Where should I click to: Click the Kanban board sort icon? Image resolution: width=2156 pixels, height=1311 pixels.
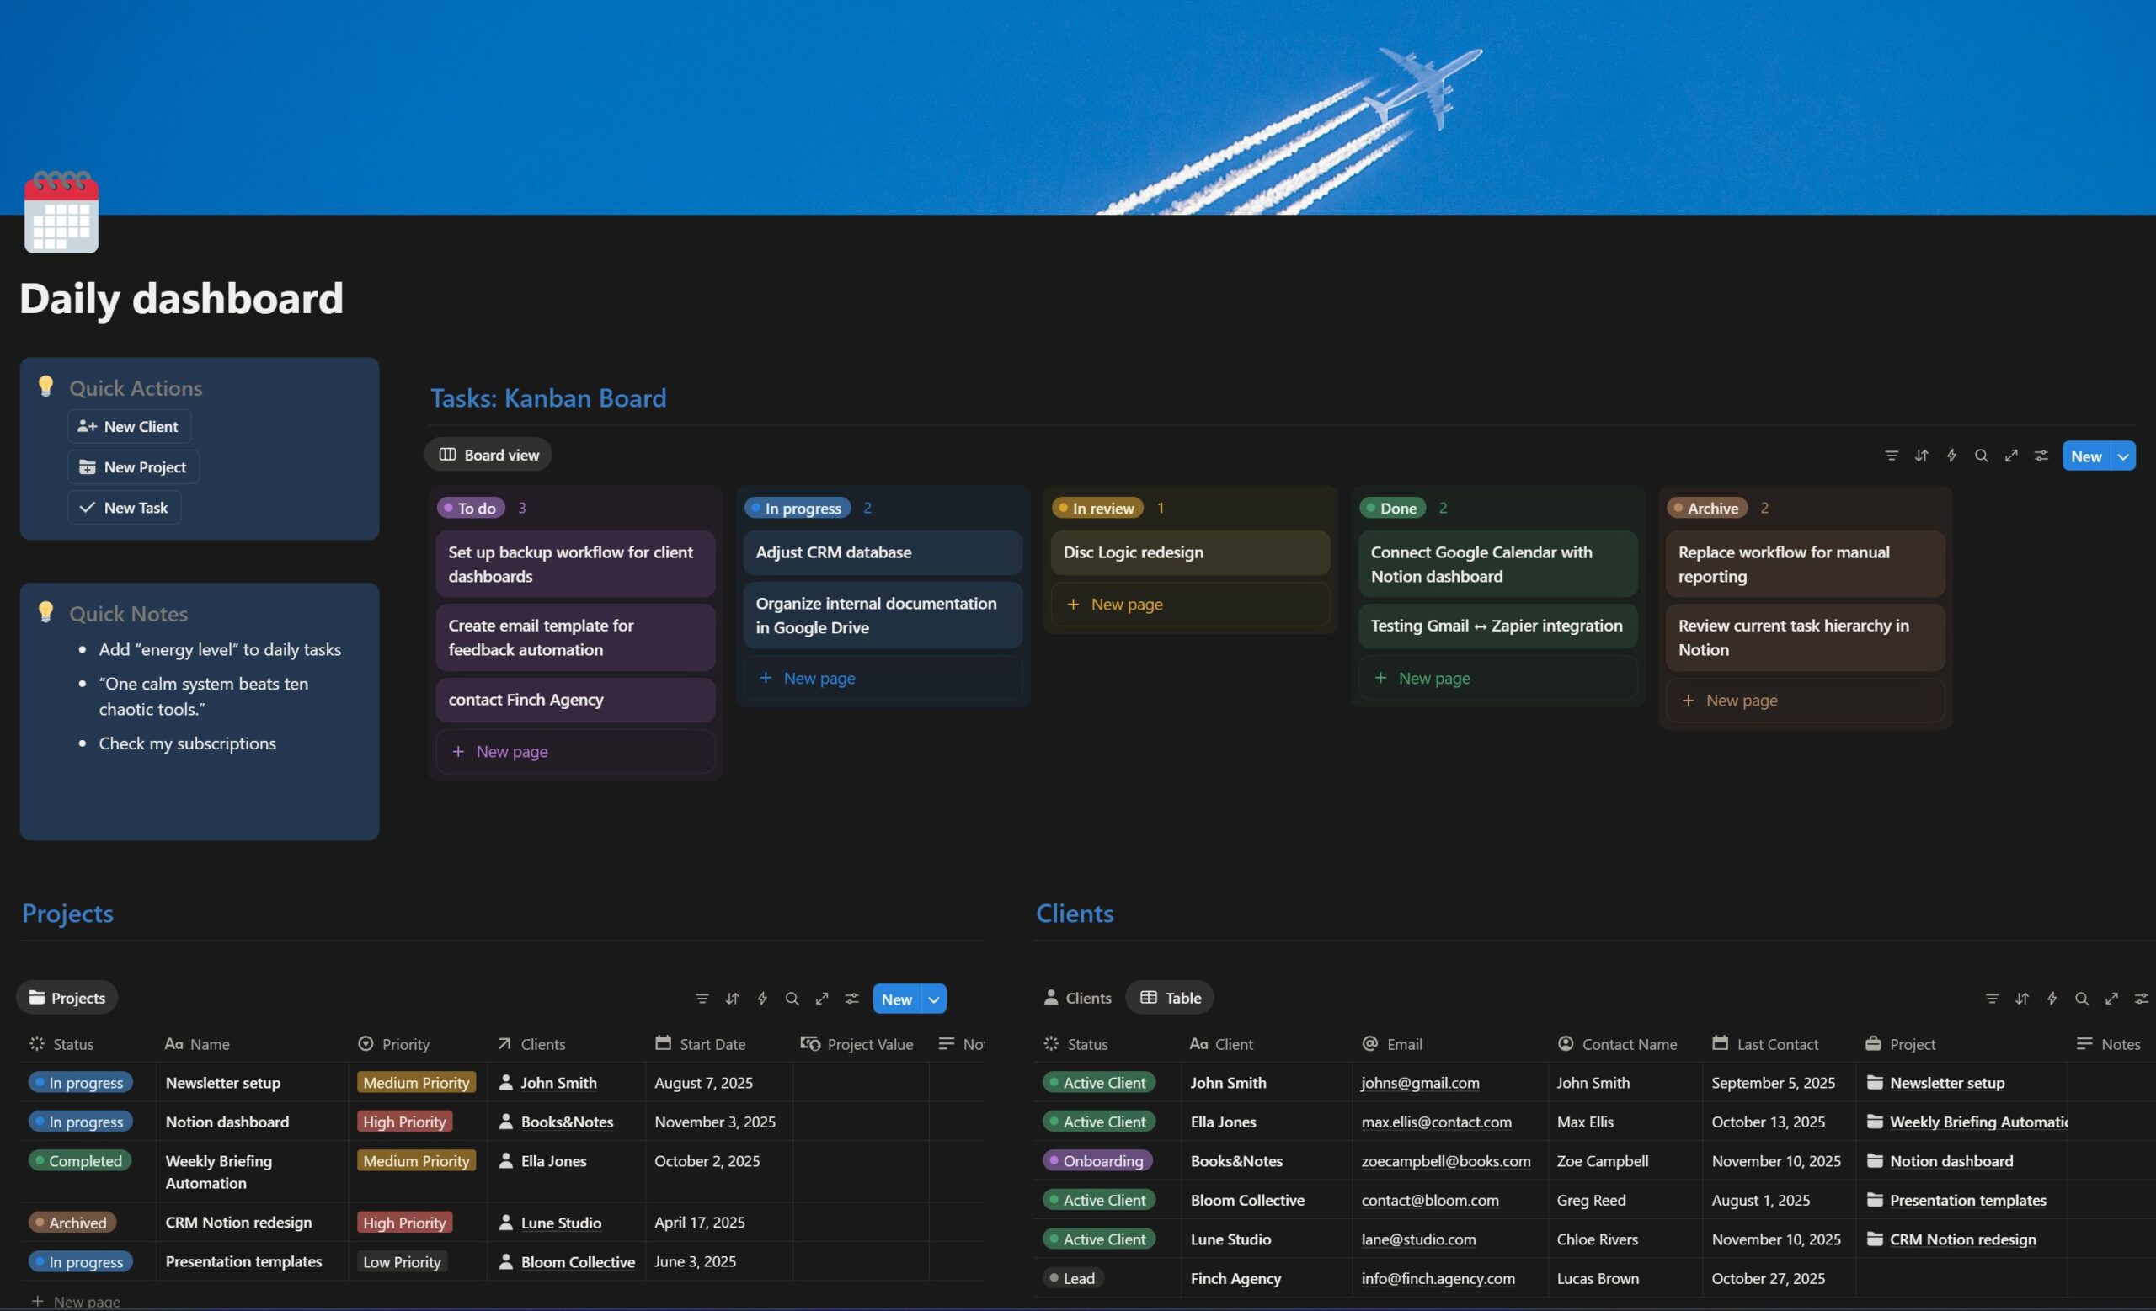pyautogui.click(x=1921, y=456)
